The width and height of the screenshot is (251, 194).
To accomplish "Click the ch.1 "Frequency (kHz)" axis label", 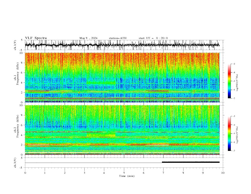I will pyautogui.click(x=18, y=74).
